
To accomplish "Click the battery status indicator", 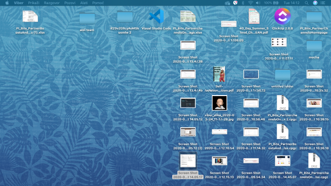I will coord(272,3).
